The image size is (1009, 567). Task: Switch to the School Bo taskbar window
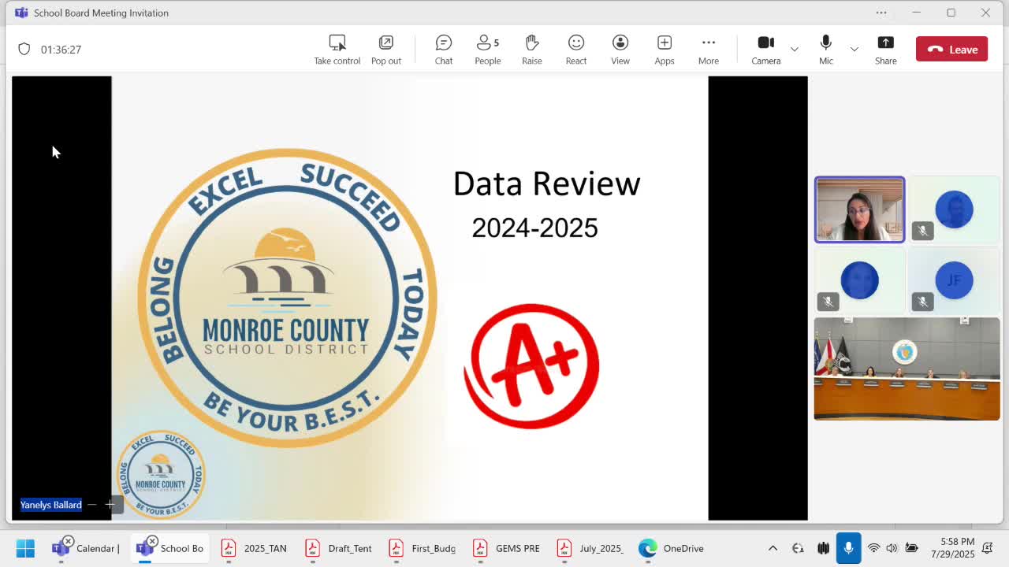(169, 548)
